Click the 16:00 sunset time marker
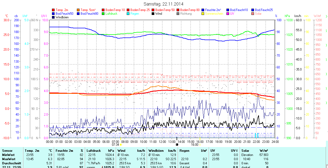 194,144
